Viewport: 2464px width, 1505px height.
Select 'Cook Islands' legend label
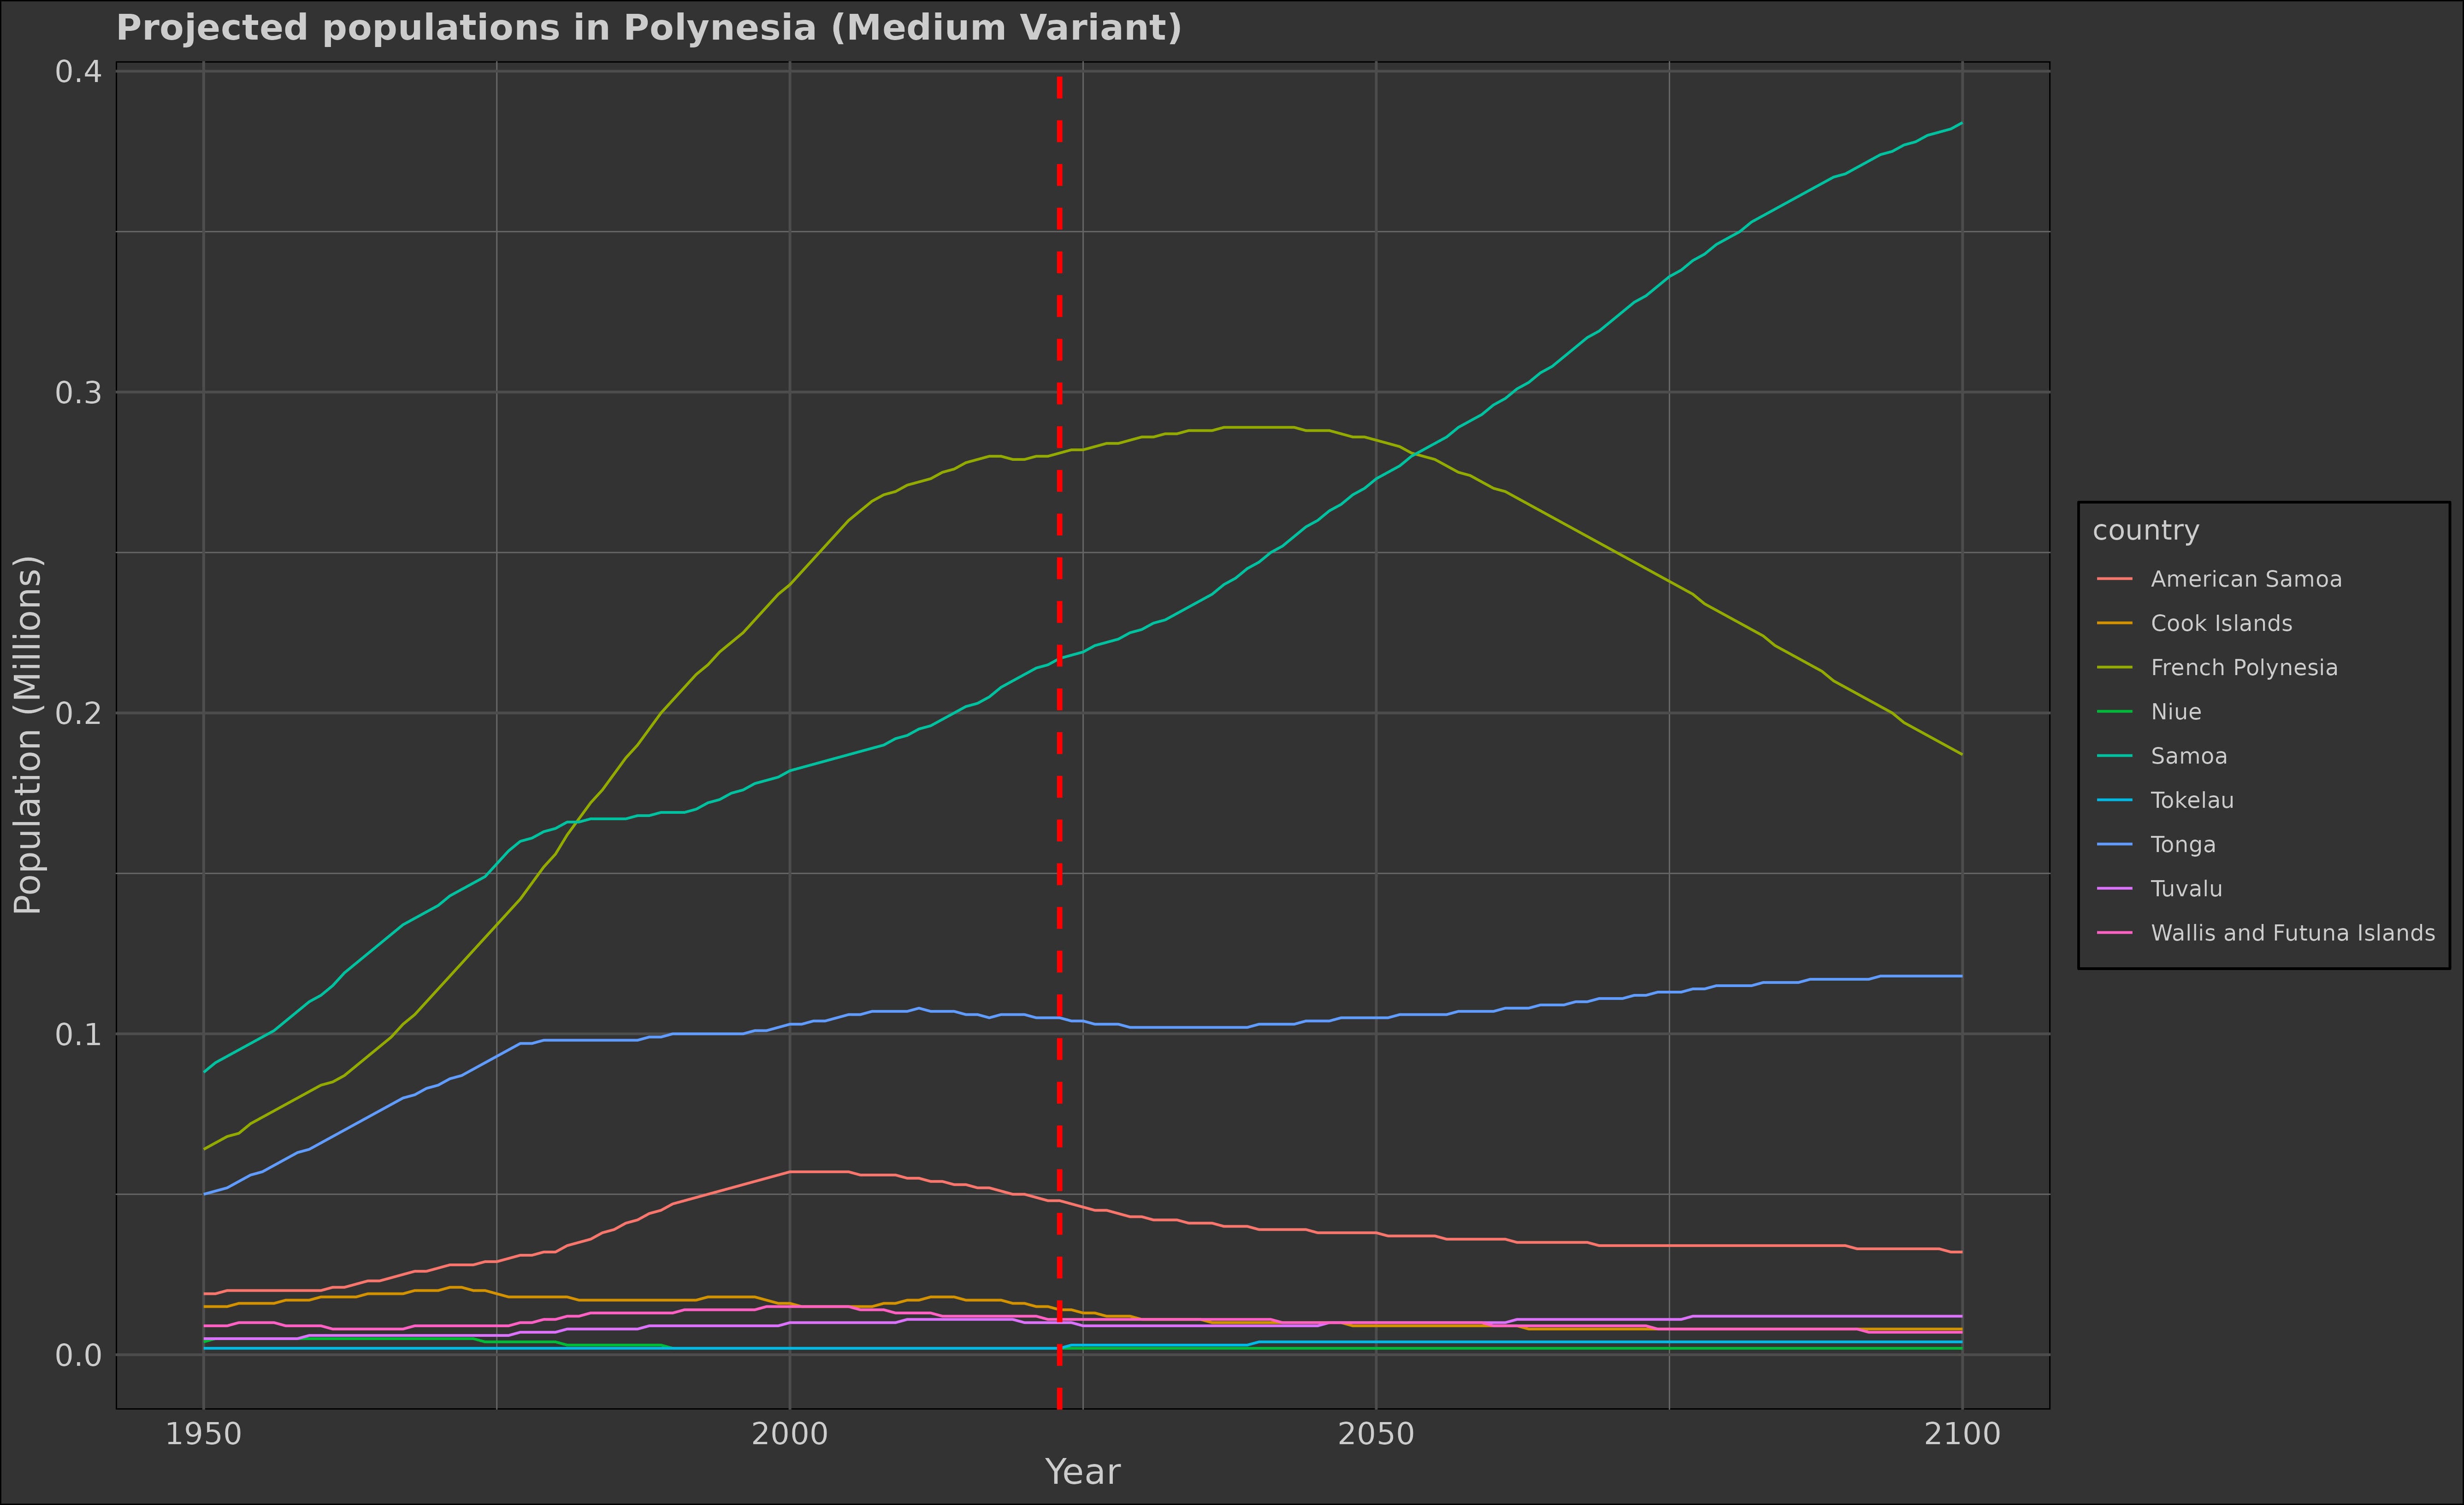tap(2221, 623)
